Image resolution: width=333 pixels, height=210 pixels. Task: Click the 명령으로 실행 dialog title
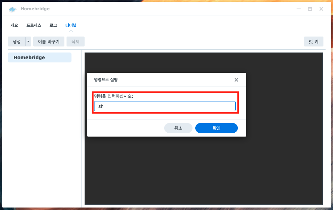(x=106, y=80)
